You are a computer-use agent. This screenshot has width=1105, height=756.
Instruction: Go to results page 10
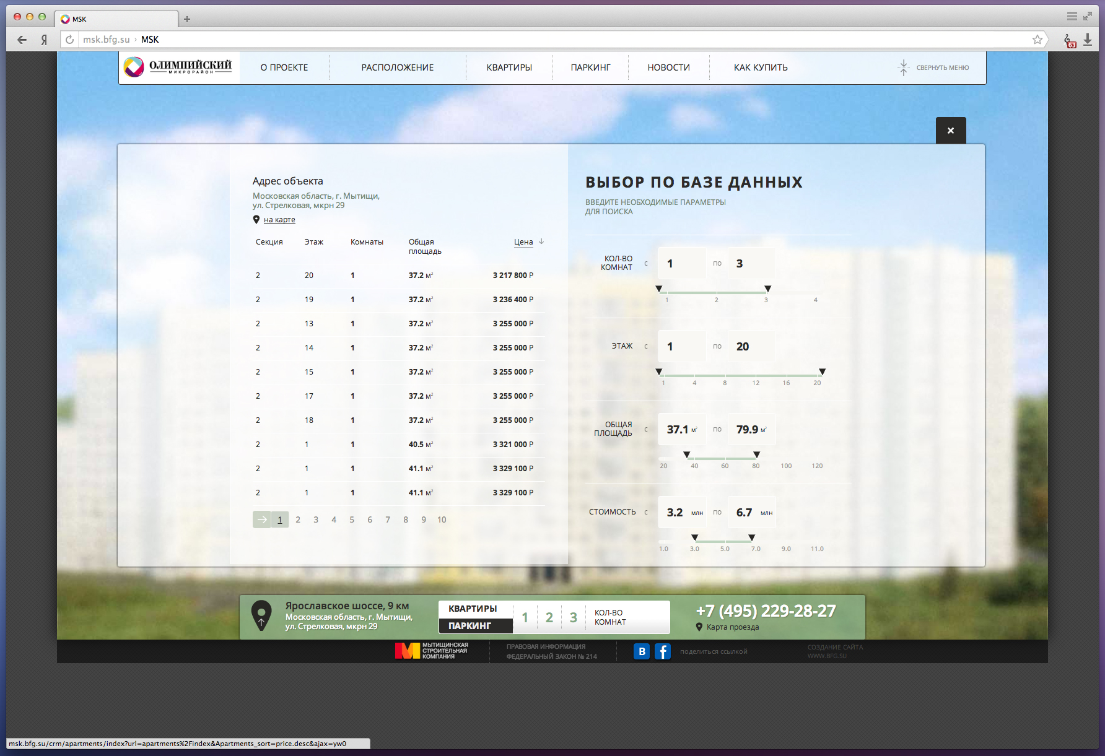pyautogui.click(x=442, y=520)
